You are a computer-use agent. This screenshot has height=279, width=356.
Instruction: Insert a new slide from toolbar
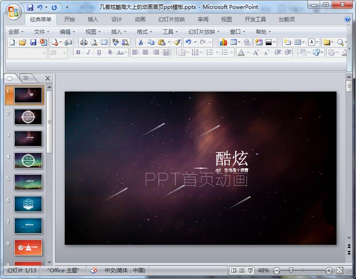point(287,42)
